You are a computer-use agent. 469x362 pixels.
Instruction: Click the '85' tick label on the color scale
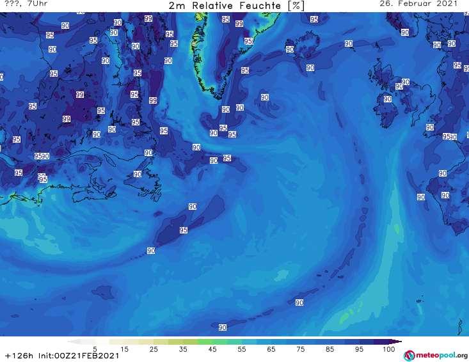pos(330,349)
